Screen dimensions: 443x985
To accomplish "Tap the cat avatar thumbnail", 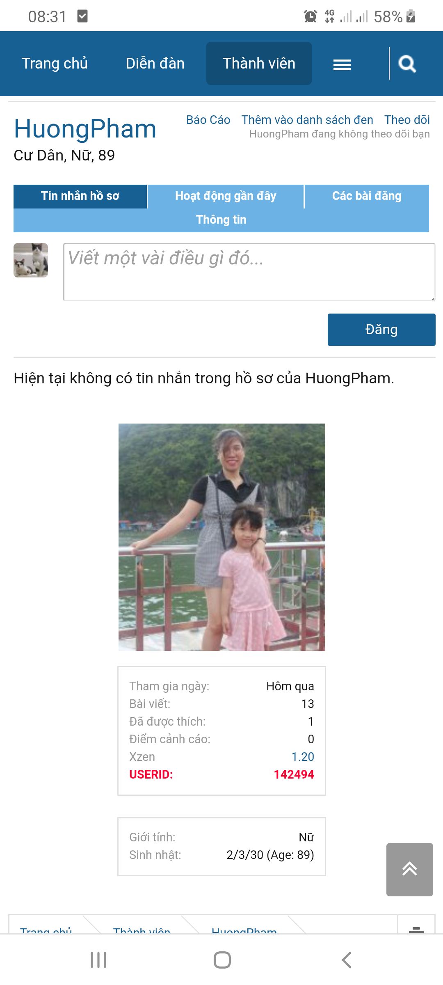I will 31,260.
